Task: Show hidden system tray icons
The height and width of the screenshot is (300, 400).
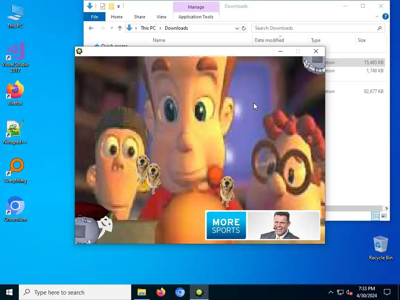Action: pos(330,292)
